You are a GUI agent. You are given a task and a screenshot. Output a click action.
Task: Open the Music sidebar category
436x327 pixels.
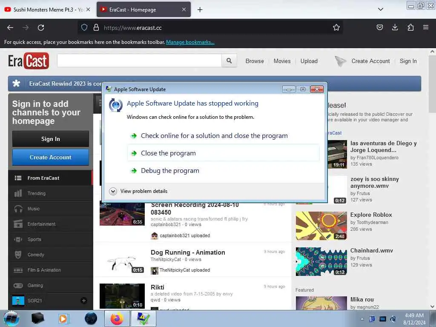(51, 209)
